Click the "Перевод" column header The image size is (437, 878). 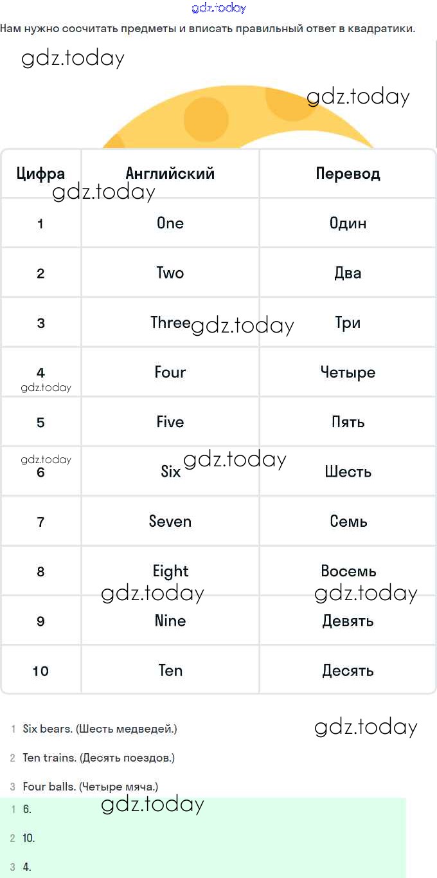(x=348, y=174)
